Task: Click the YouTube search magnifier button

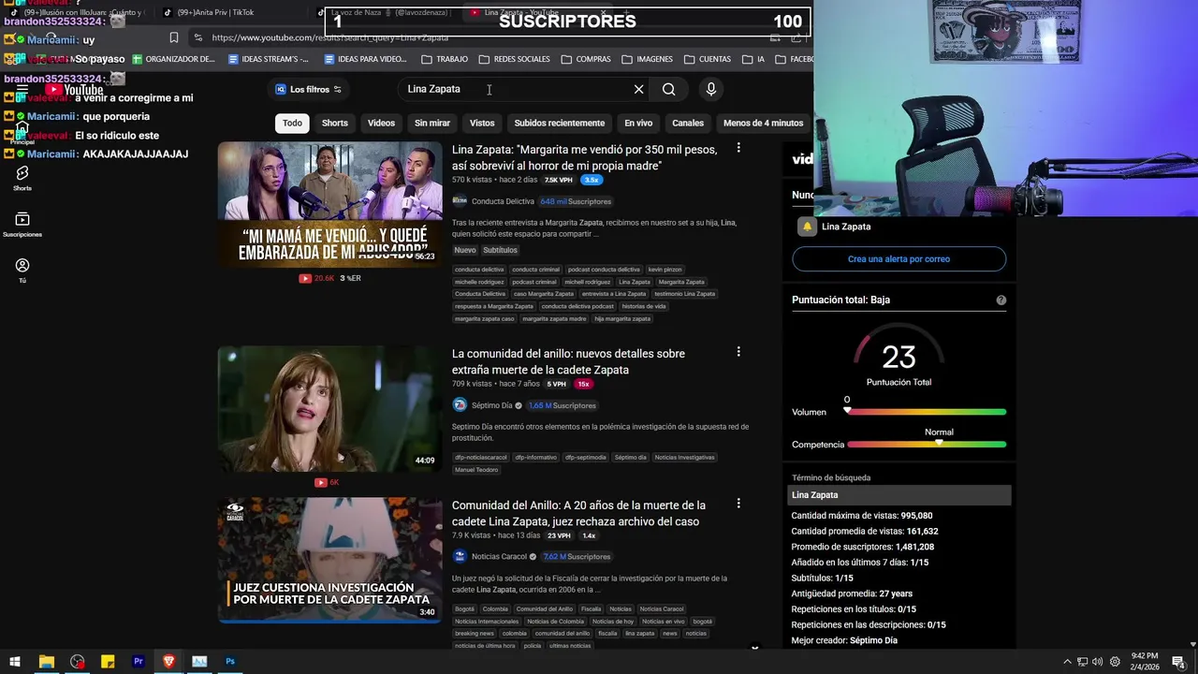Action: tap(668, 89)
